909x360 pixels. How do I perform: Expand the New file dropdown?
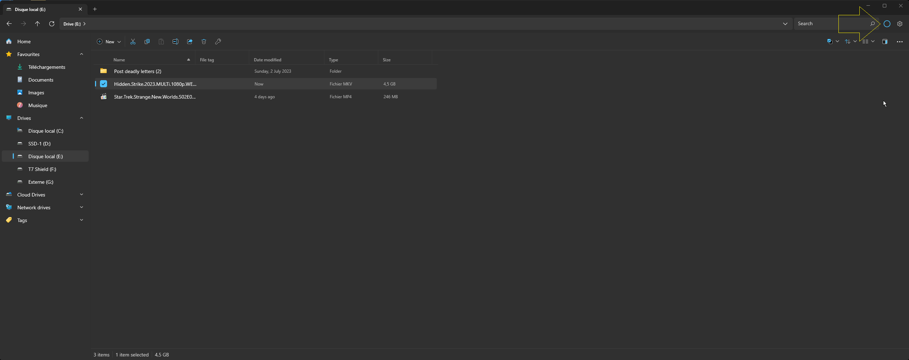coord(119,41)
